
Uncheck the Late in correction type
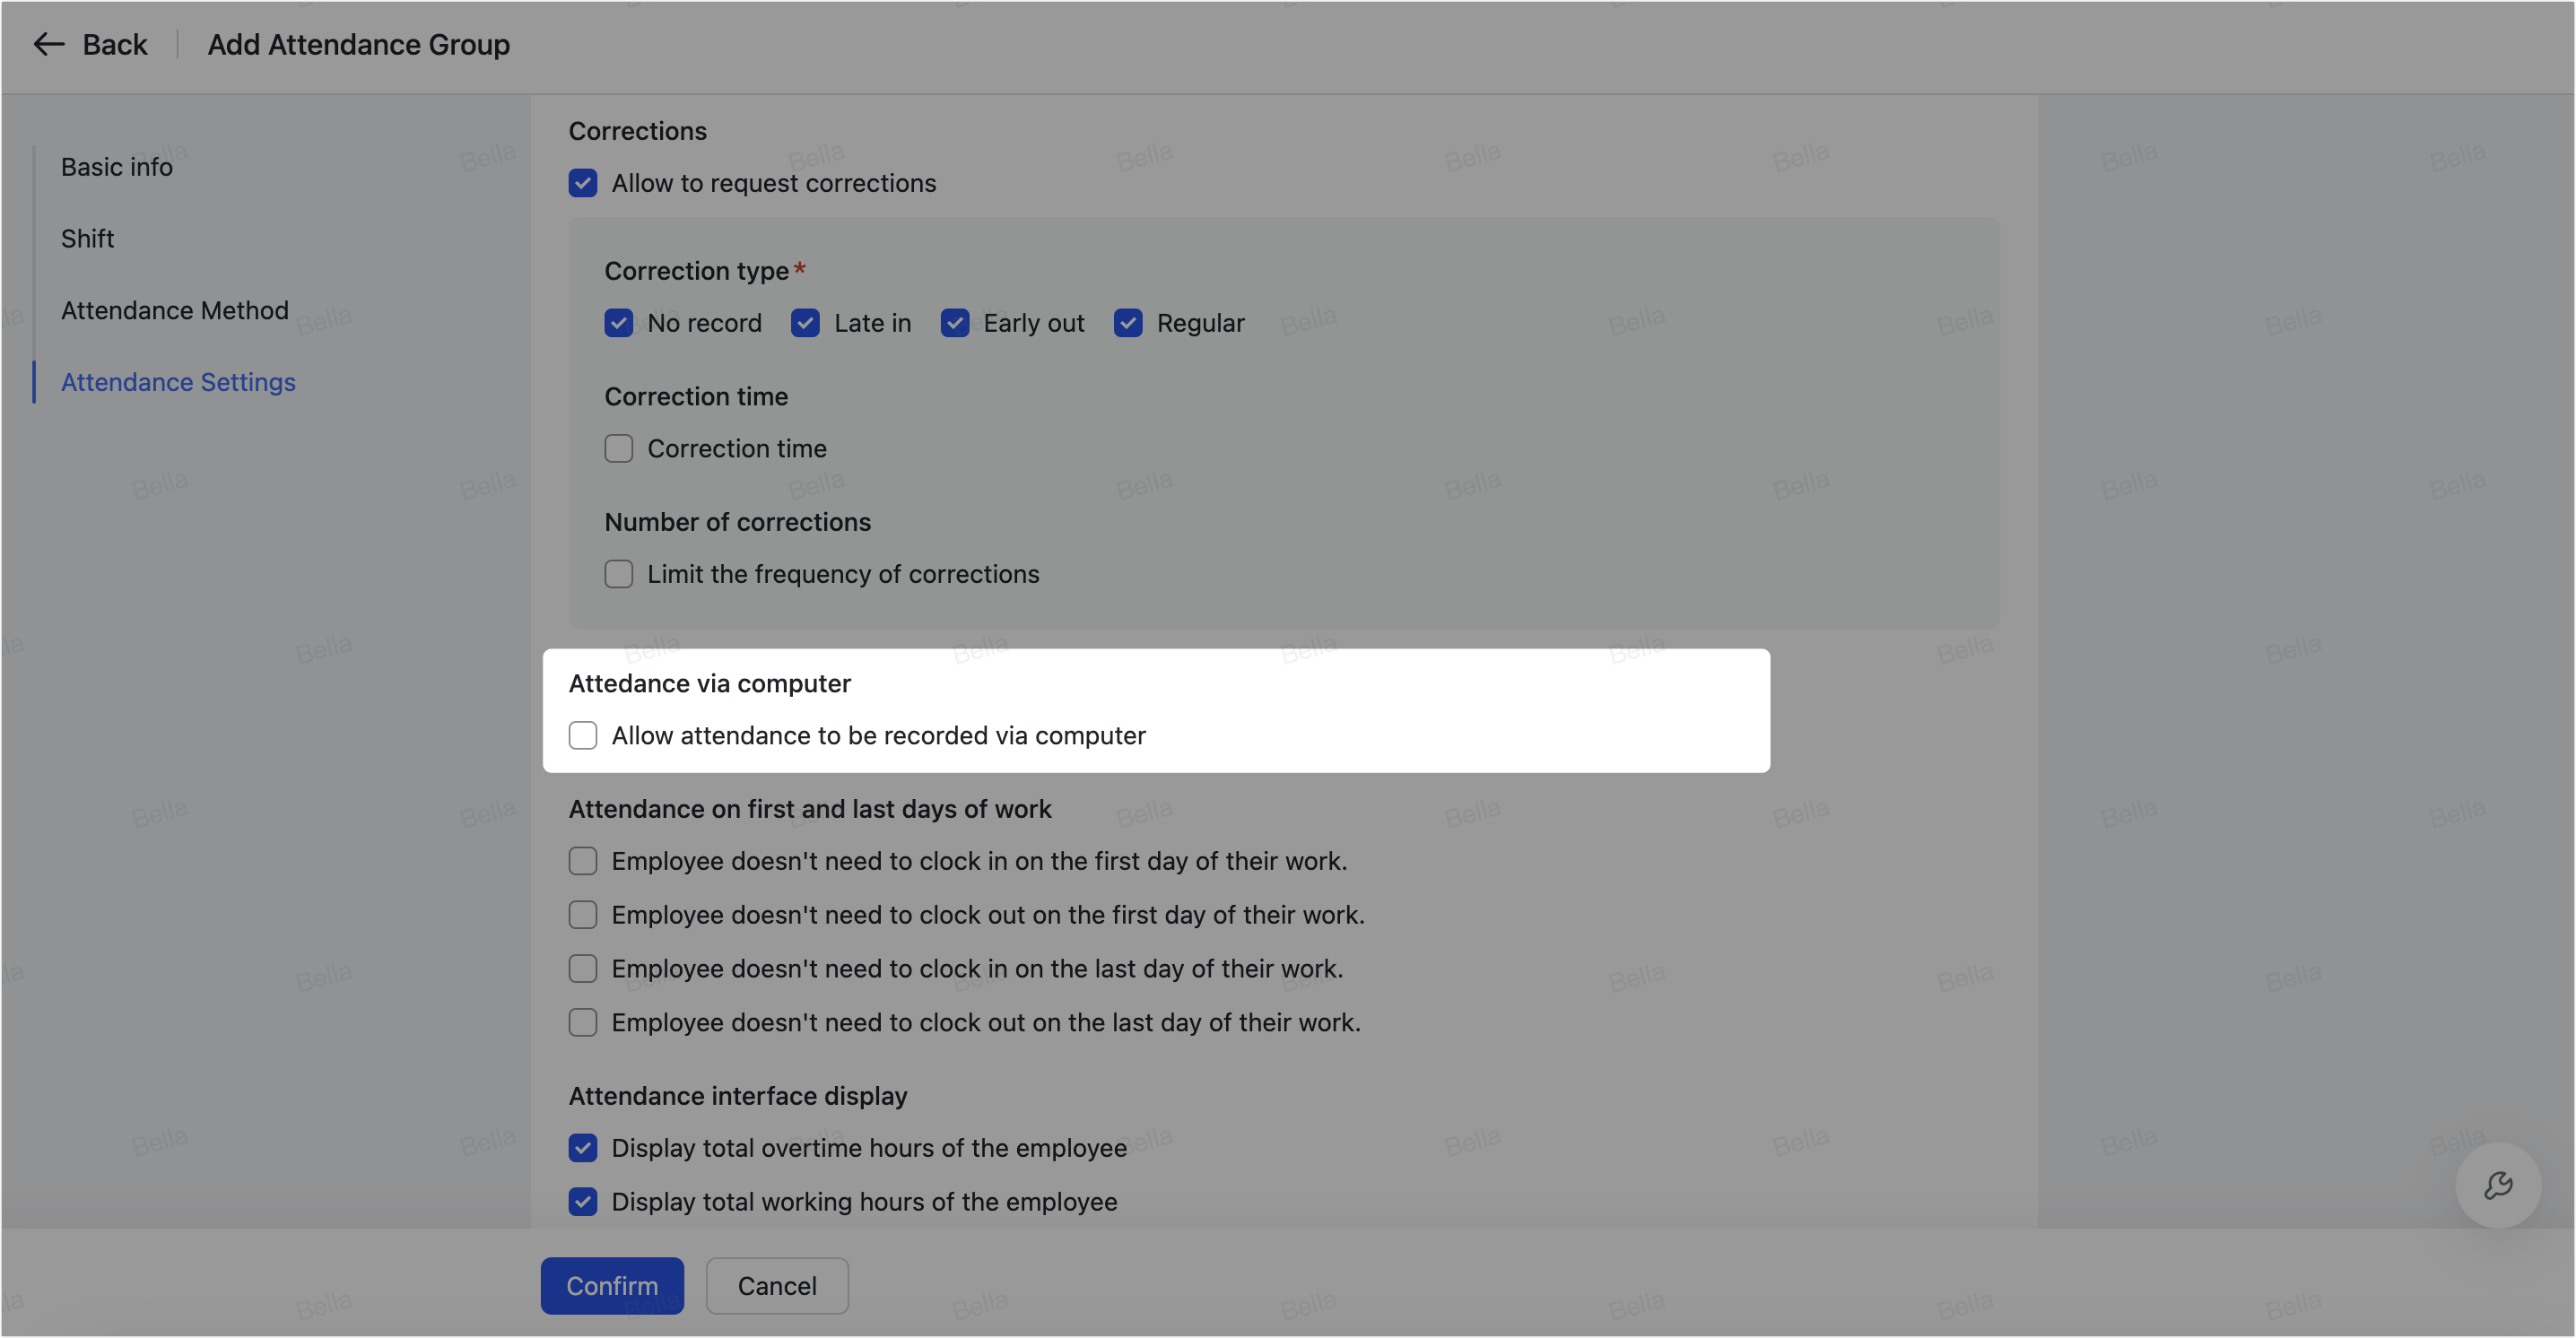coord(805,323)
